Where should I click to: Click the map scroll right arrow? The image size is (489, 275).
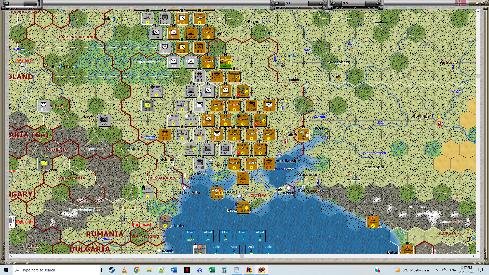click(474, 256)
